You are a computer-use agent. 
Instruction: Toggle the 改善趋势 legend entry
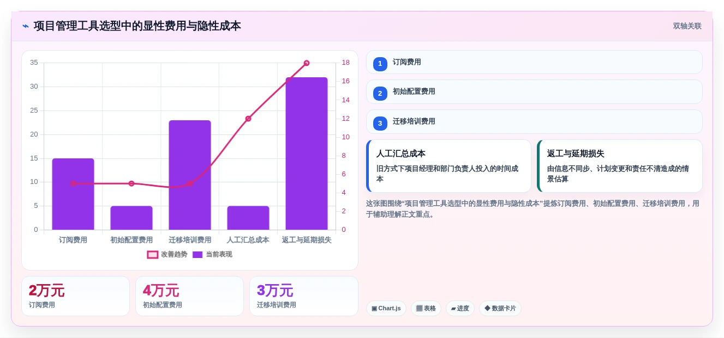click(x=167, y=255)
